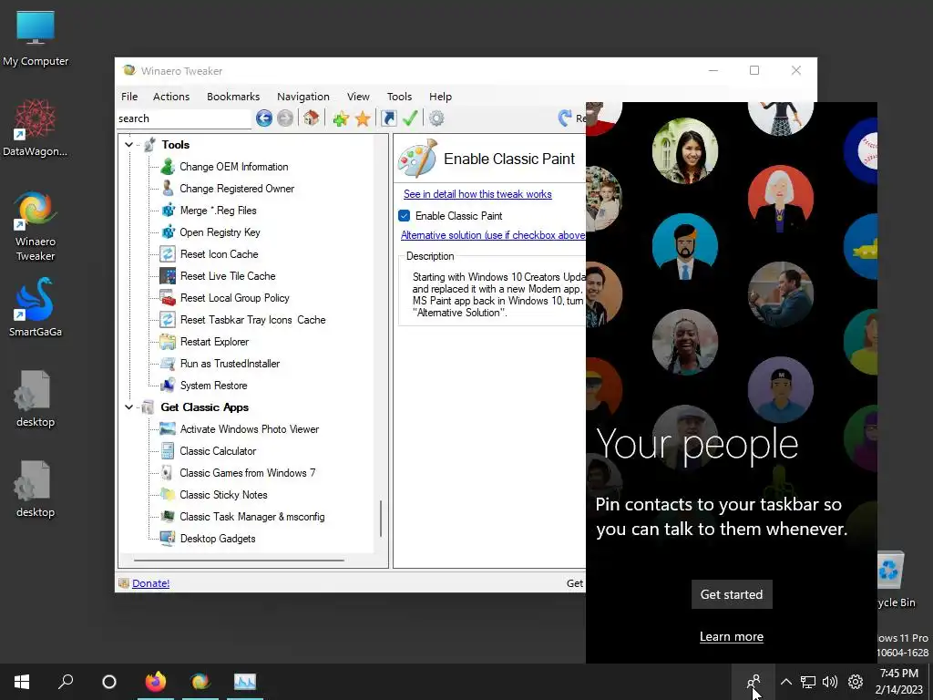Open settings gear in Winaero toolbar
This screenshot has width=933, height=700.
coord(436,118)
